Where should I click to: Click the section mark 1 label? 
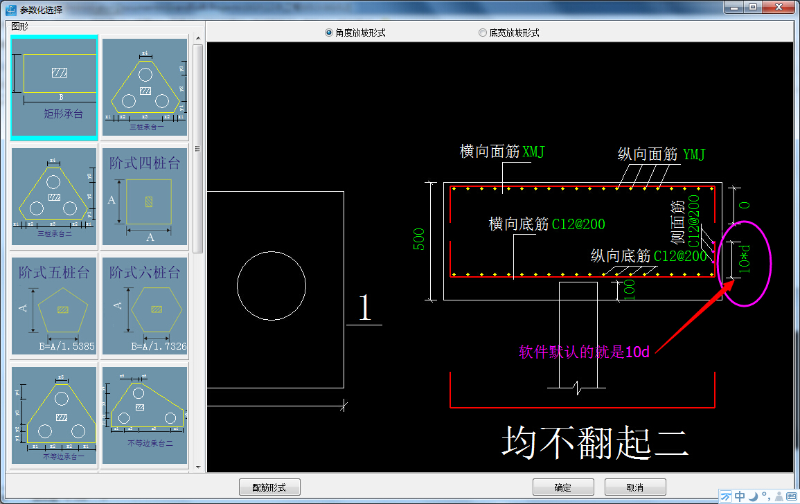coord(364,307)
